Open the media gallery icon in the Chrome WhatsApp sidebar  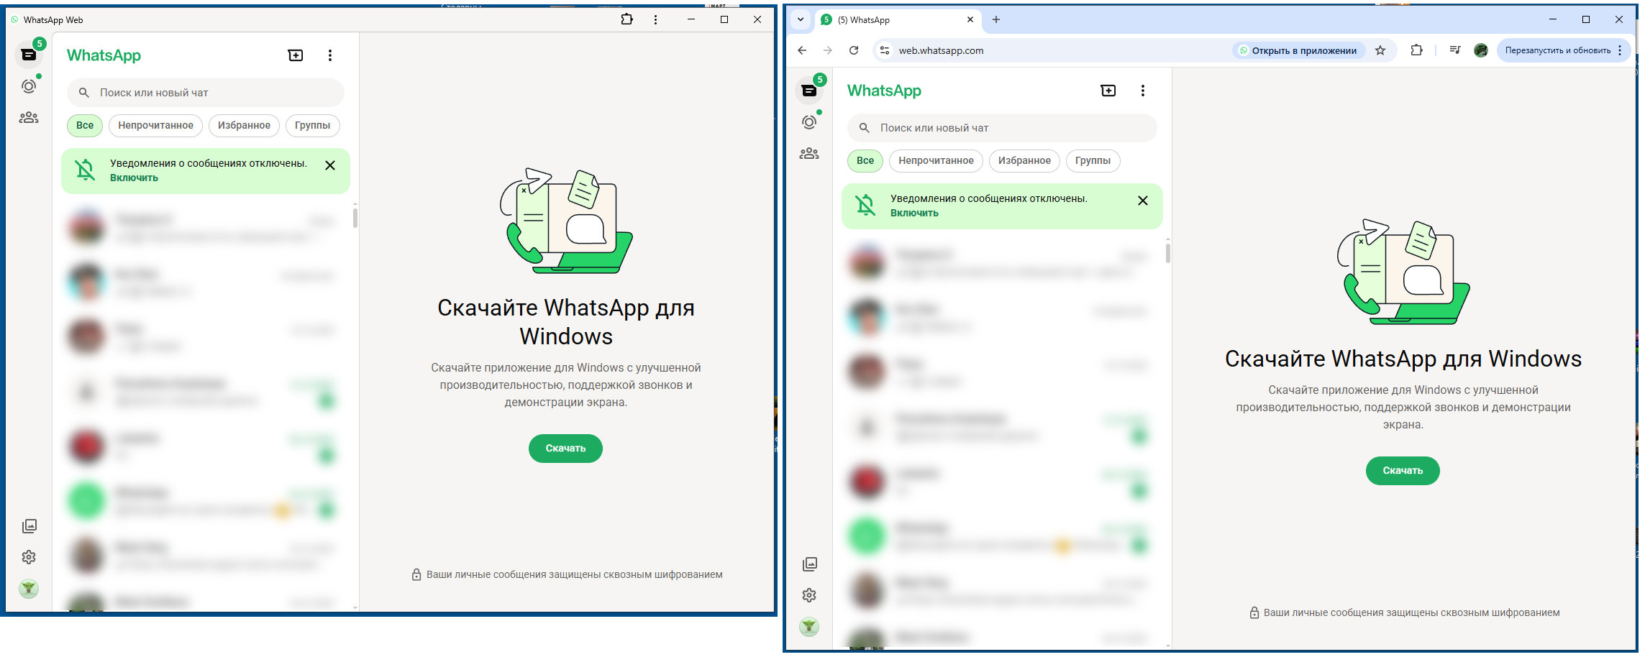click(810, 564)
